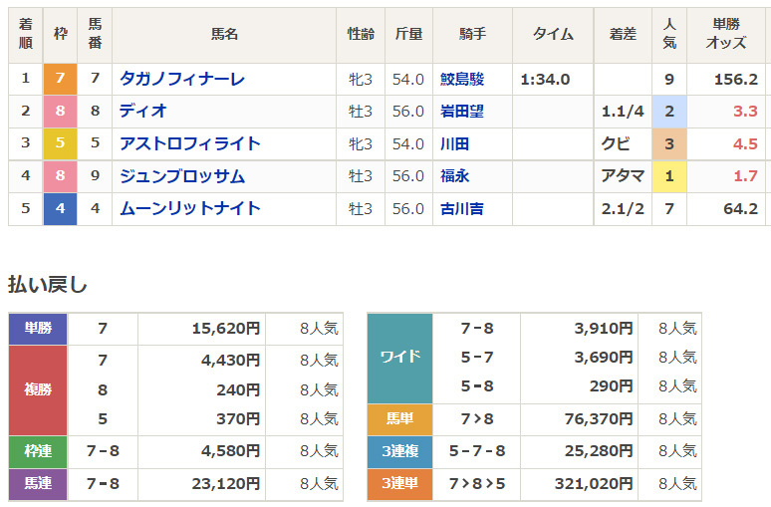Click orange frame 7 color badge
This screenshot has height=507, width=771.
(x=60, y=79)
